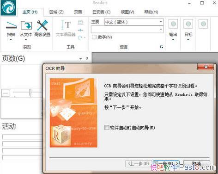This screenshot has width=218, height=174.
Task: Open the Language (语言) group dialog launcher
Action: [161, 47]
